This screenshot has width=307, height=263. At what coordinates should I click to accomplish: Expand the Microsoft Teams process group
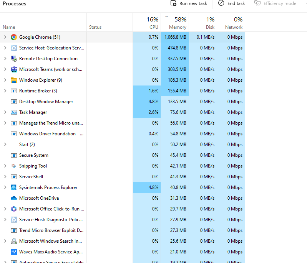click(5, 69)
